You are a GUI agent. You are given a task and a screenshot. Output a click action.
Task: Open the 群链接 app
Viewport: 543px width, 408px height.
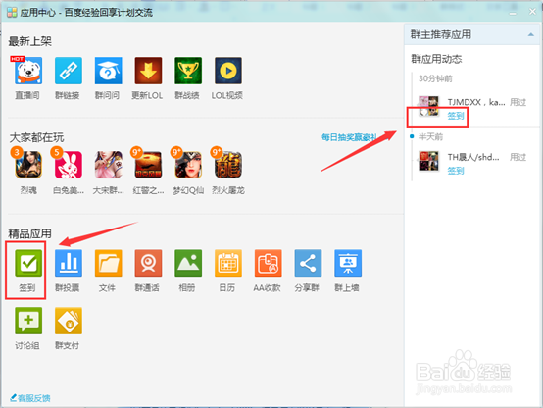69,71
